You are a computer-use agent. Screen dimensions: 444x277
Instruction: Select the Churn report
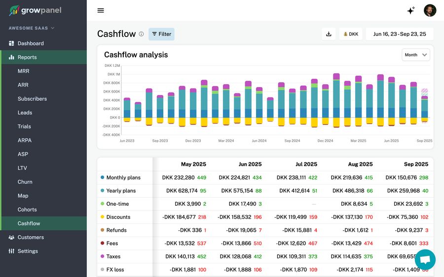pyautogui.click(x=25, y=182)
